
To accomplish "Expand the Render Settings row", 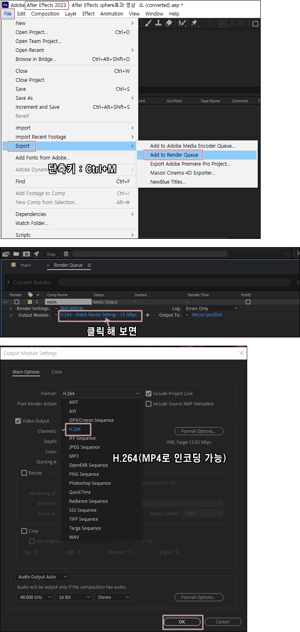I will (11, 308).
